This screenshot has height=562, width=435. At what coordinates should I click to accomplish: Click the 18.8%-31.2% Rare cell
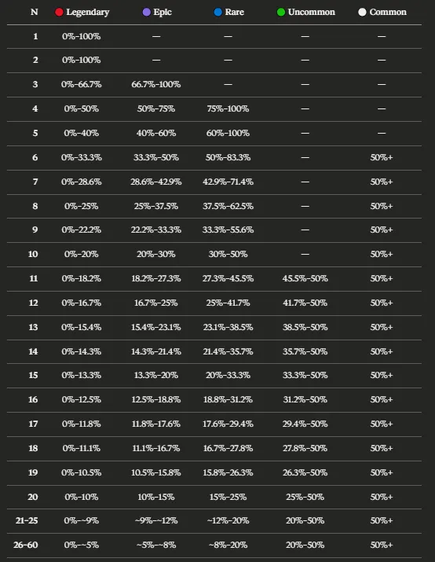pos(228,399)
